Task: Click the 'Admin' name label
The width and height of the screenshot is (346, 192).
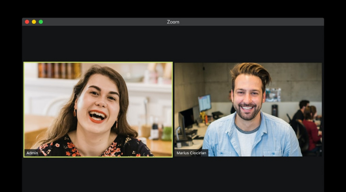Action: [x=32, y=153]
